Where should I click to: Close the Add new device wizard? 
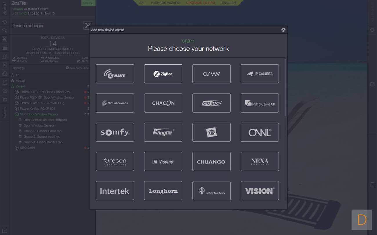pyautogui.click(x=283, y=30)
